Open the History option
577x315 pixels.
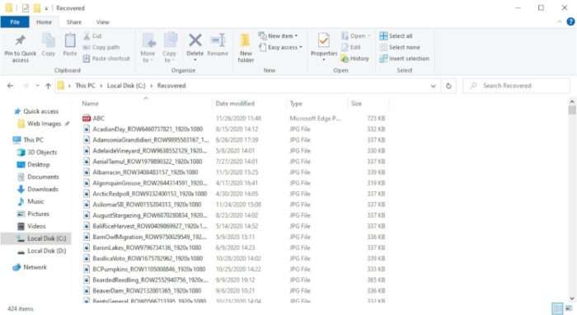point(355,59)
